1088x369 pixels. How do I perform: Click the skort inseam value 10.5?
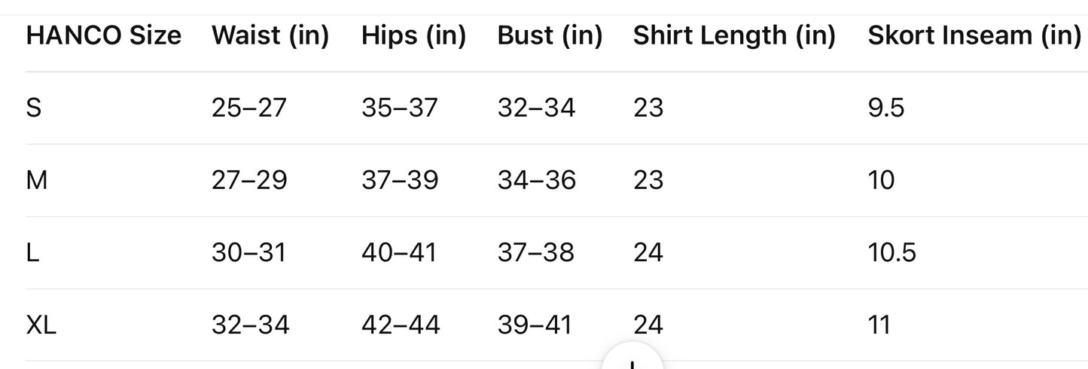pos(892,252)
